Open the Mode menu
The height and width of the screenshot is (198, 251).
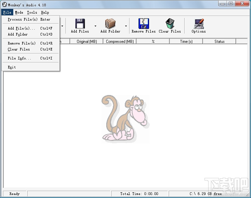(x=19, y=12)
